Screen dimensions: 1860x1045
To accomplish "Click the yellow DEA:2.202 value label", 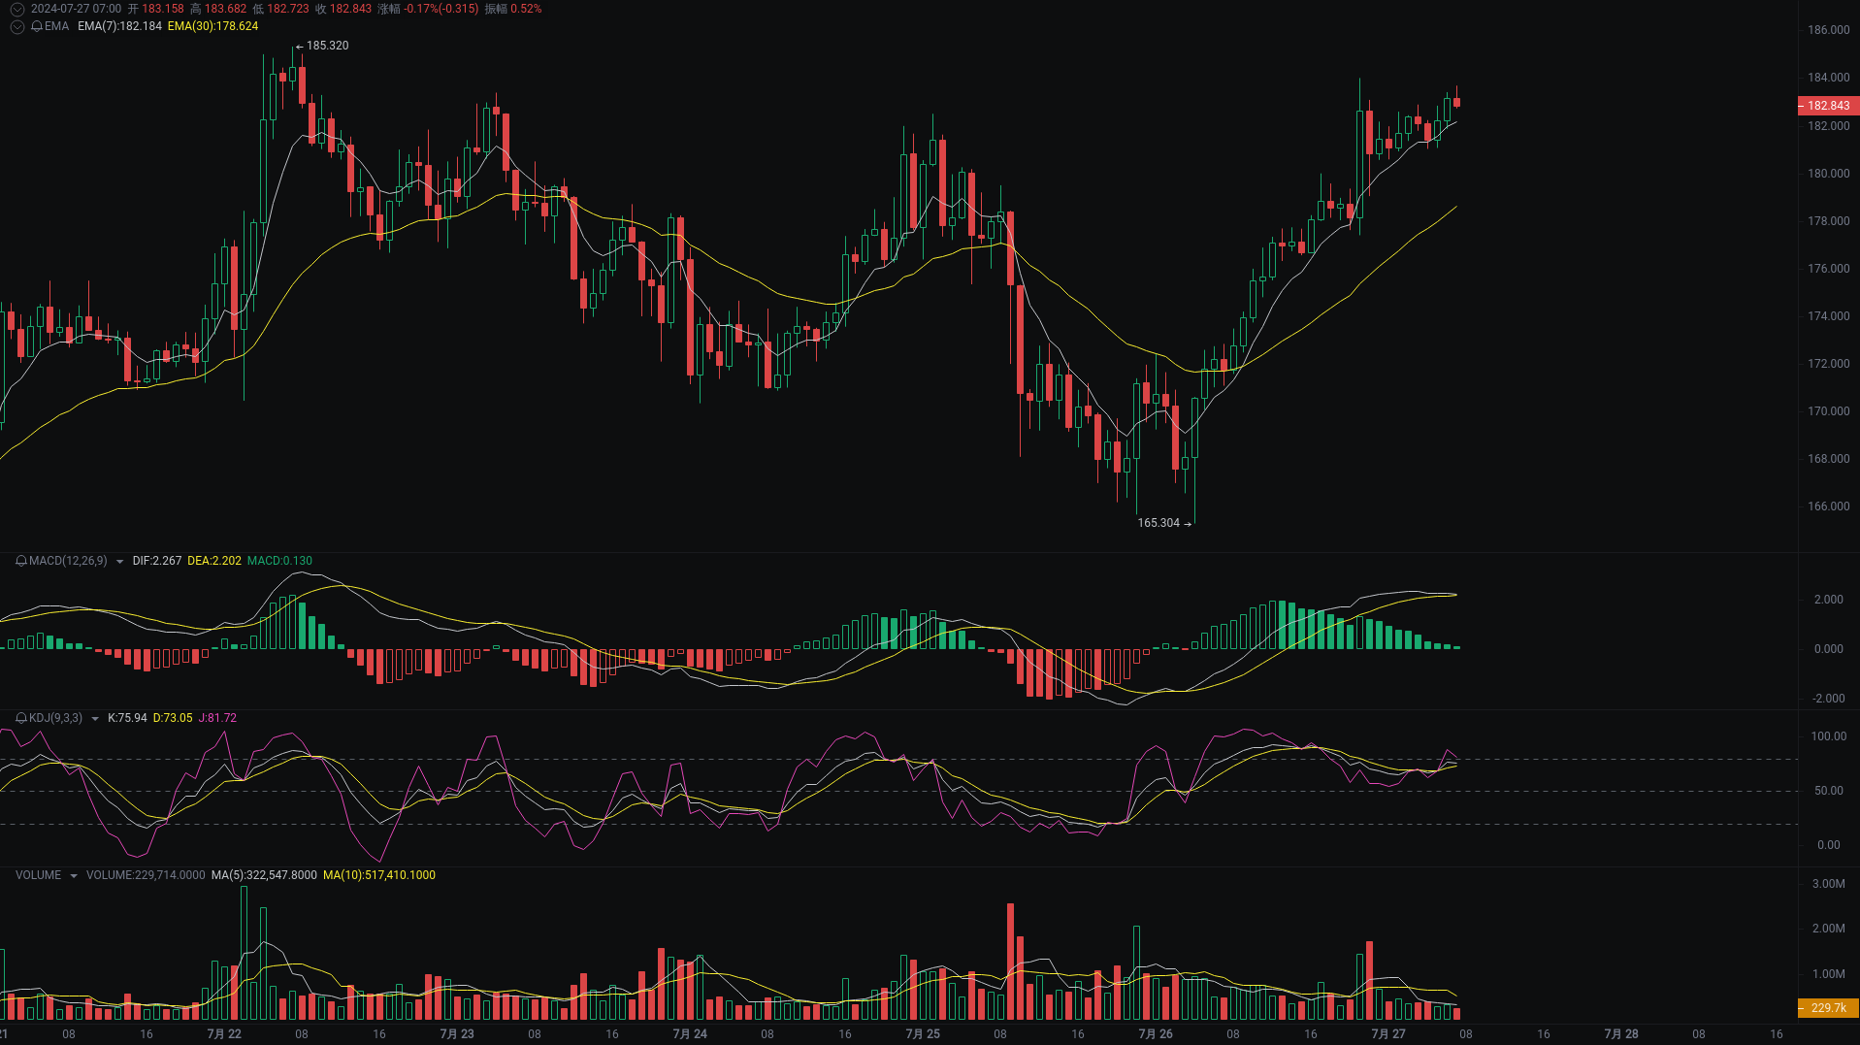I will [214, 561].
